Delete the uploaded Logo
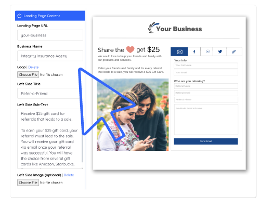This screenshot has width=260, height=208. pos(33,67)
